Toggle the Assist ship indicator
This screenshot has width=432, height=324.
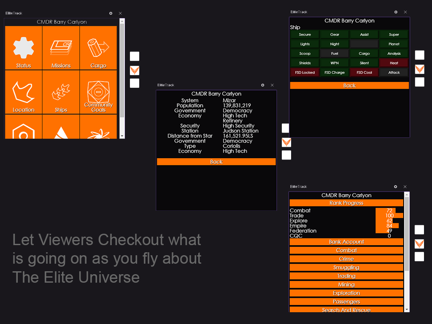point(364,35)
